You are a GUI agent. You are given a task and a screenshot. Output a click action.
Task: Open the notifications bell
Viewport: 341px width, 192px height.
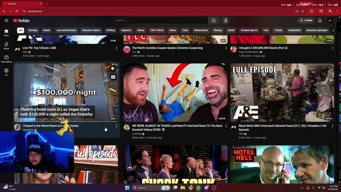click(x=320, y=21)
